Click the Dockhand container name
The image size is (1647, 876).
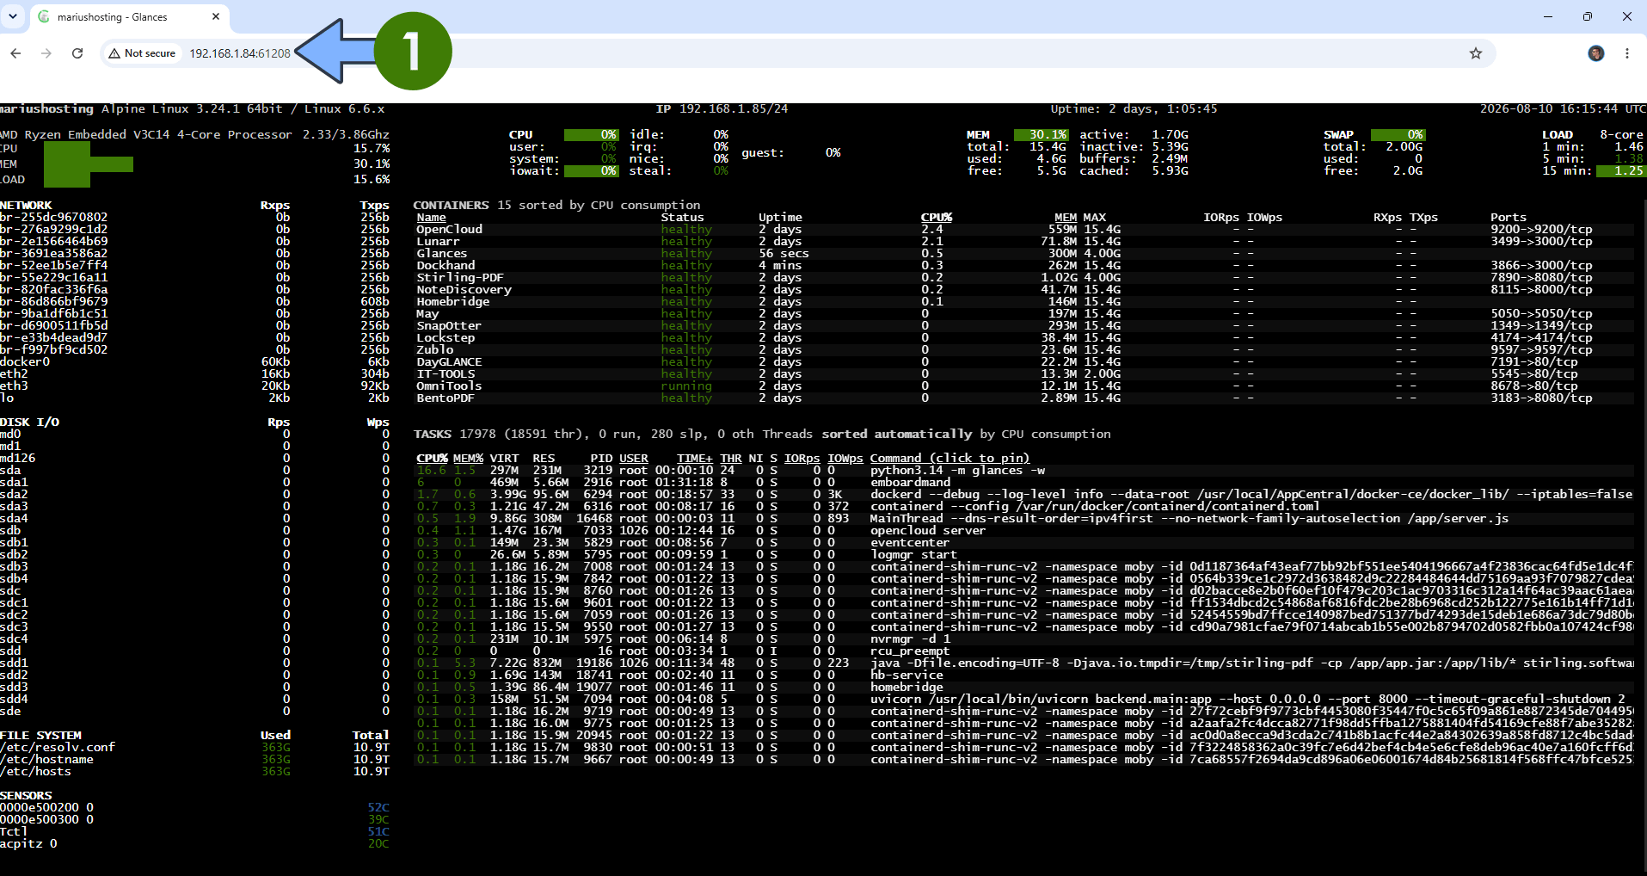446,266
